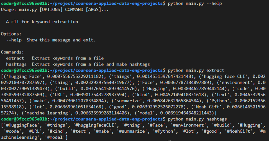The width and height of the screenshot is (269, 141).
Task: Click 'Extract keywords from a file and make hashtags' description
Action: [x=91, y=65]
